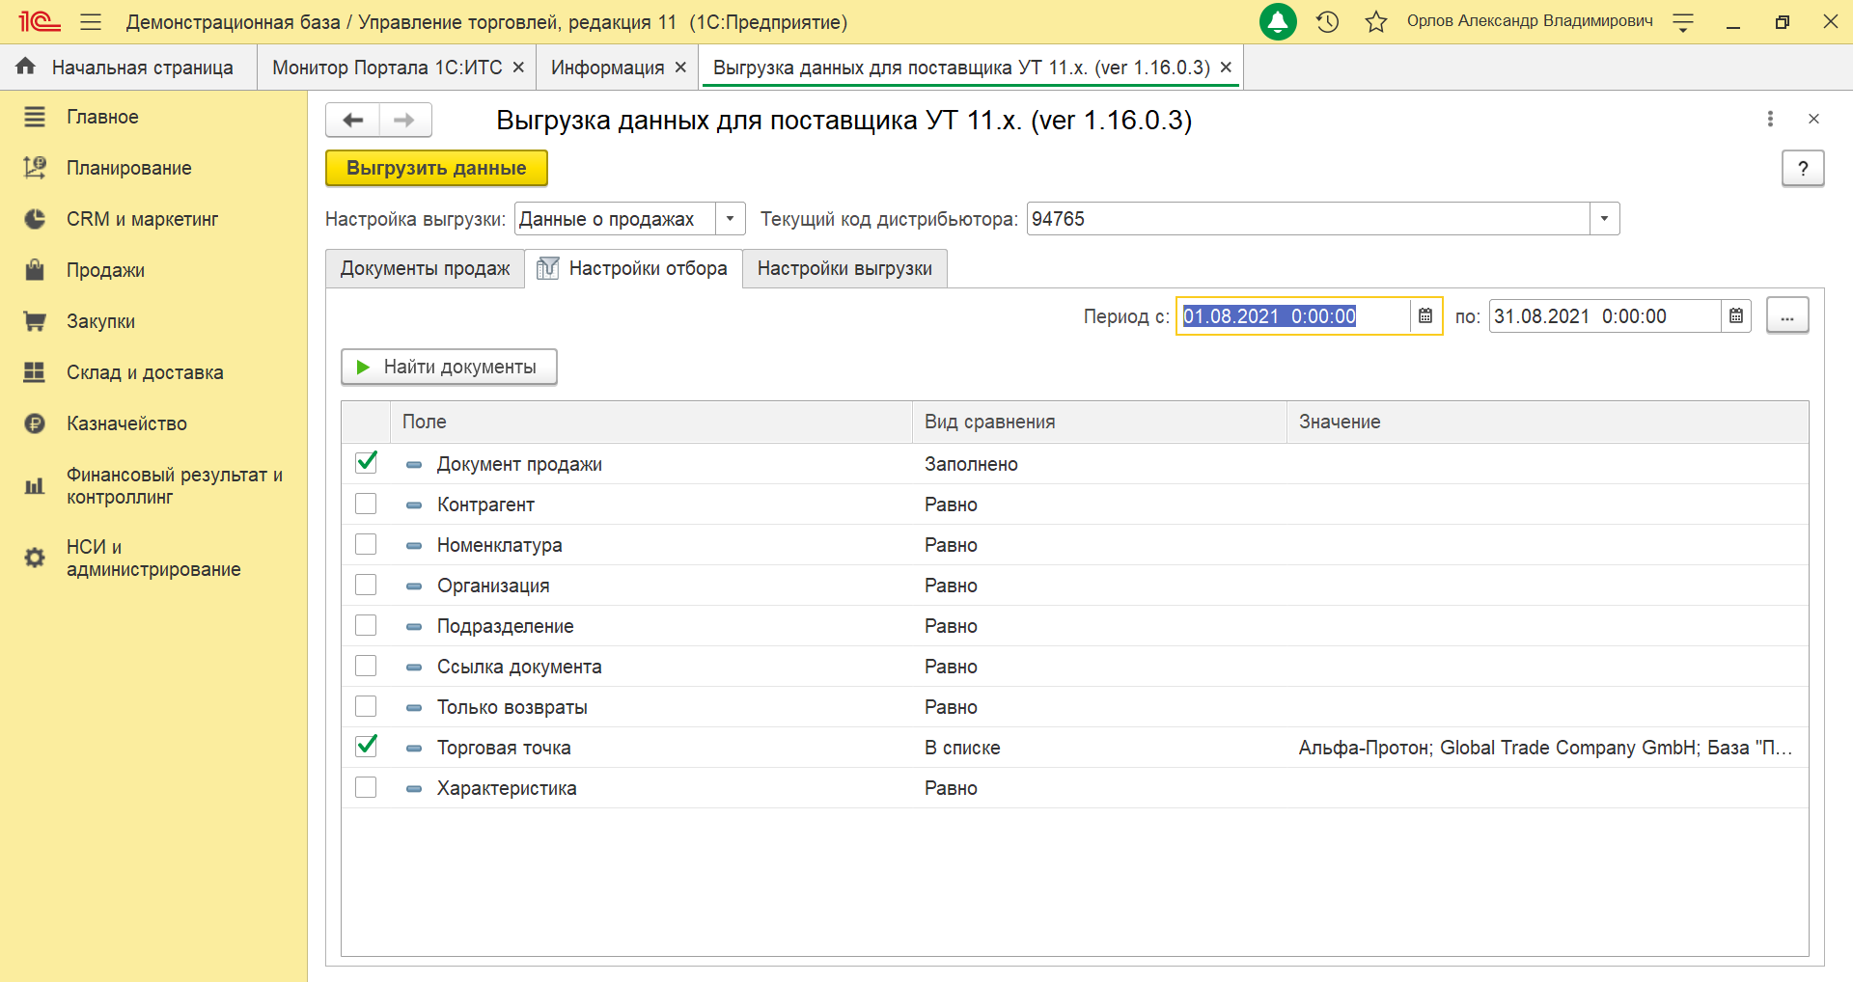The height and width of the screenshot is (982, 1853).
Task: Navigate forward with the right arrow button
Action: tap(405, 120)
